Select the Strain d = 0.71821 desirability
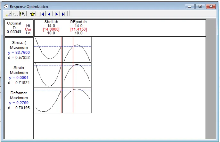Screen dimensions: 220x142 click(19, 83)
